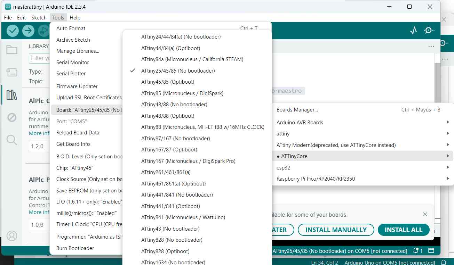The height and width of the screenshot is (265, 454).
Task: Expand Raspberry Pi Pico/RP2040/RP2350 submenu
Action: point(363,179)
